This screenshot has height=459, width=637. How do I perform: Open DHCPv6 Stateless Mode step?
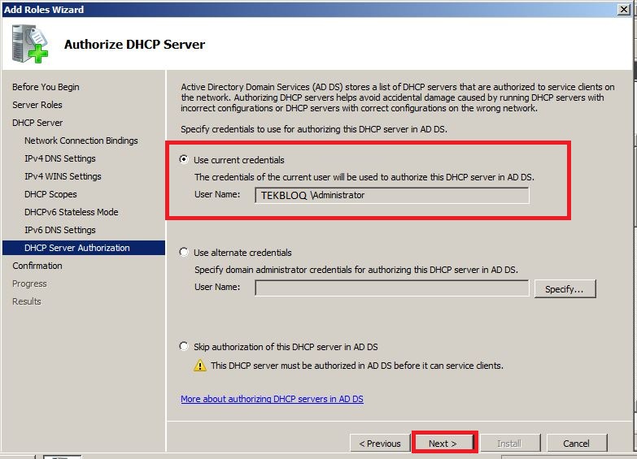(x=72, y=212)
